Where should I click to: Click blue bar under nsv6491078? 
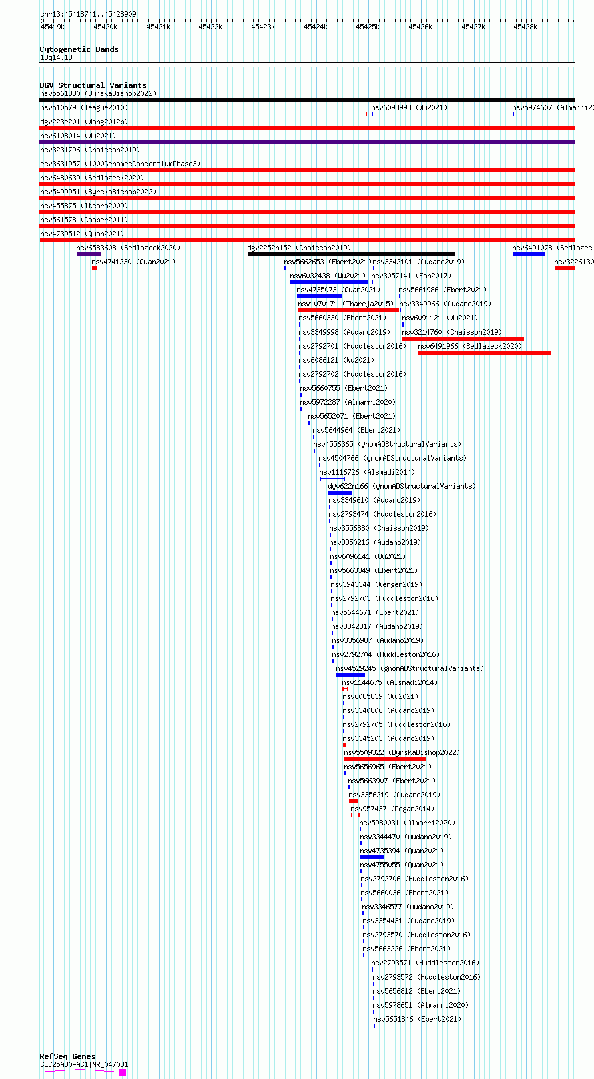tap(529, 254)
